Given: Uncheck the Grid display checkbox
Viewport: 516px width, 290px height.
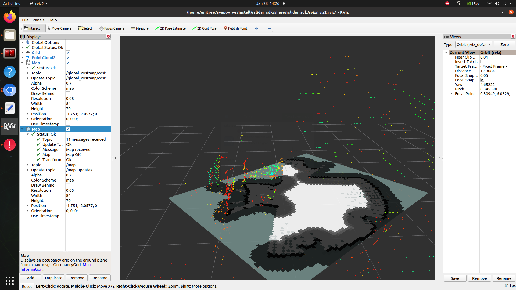Looking at the screenshot, I should click(x=68, y=52).
